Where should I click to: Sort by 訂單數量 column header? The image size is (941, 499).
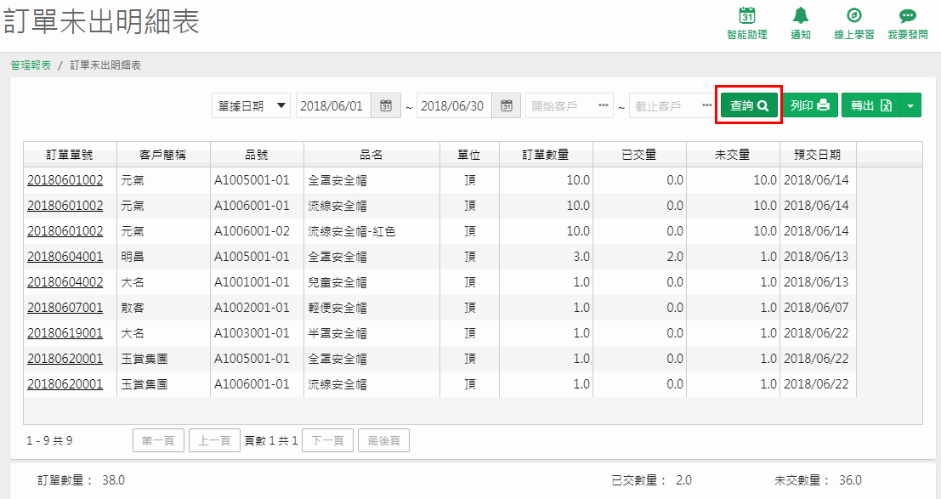tap(546, 155)
